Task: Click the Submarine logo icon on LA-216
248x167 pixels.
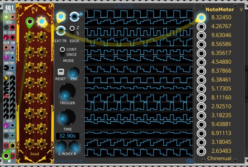Action: click(190, 161)
